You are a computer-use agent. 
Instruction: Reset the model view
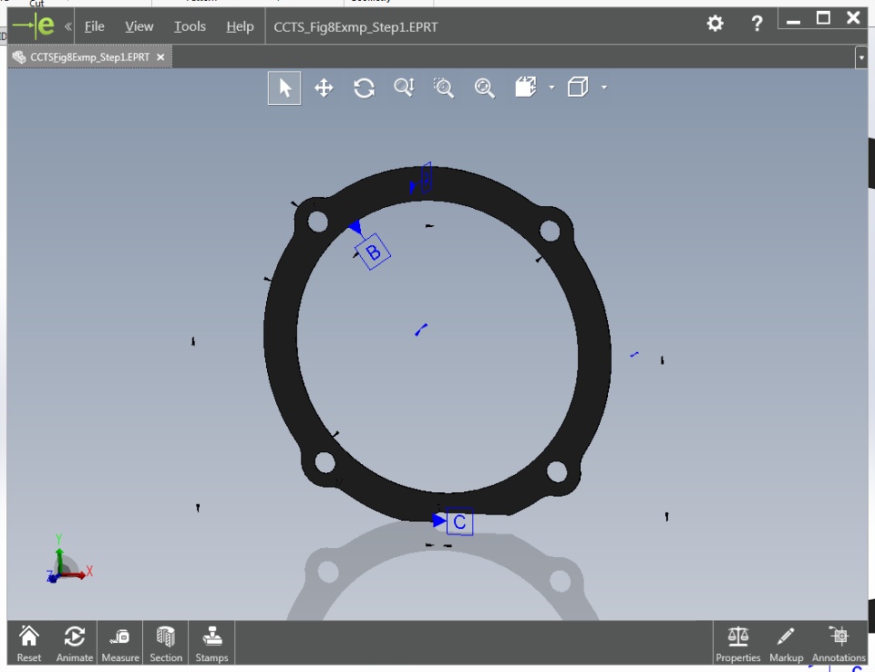[x=29, y=643]
